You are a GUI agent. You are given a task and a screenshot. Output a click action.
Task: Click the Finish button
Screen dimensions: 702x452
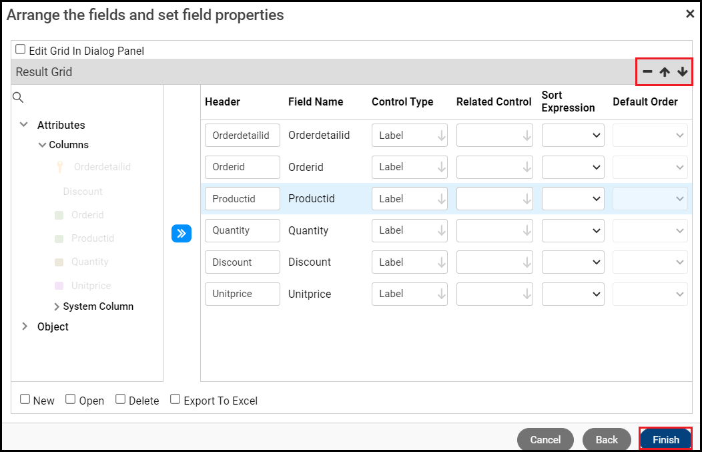pos(665,439)
